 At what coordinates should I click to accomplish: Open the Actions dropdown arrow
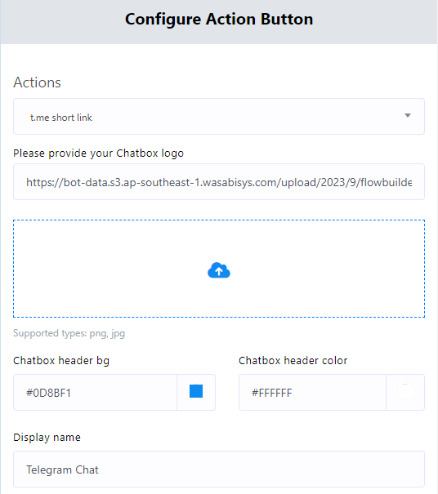408,116
